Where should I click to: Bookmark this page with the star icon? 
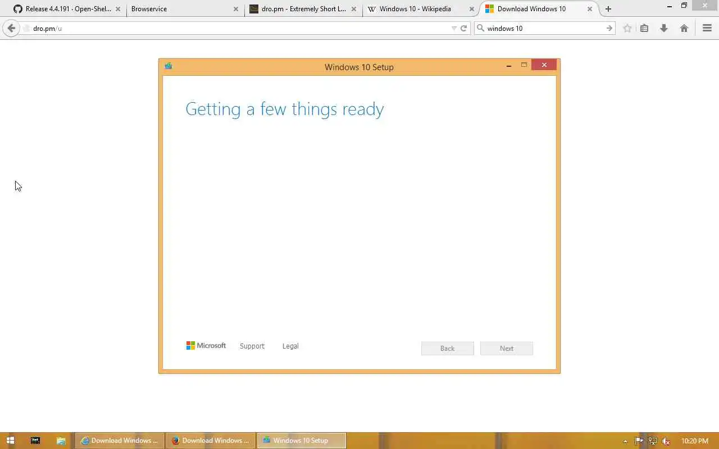[x=627, y=28]
